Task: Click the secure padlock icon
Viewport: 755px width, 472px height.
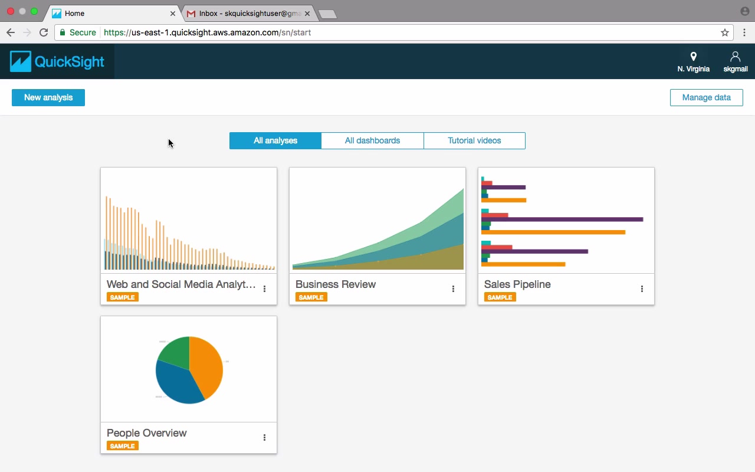Action: (62, 32)
